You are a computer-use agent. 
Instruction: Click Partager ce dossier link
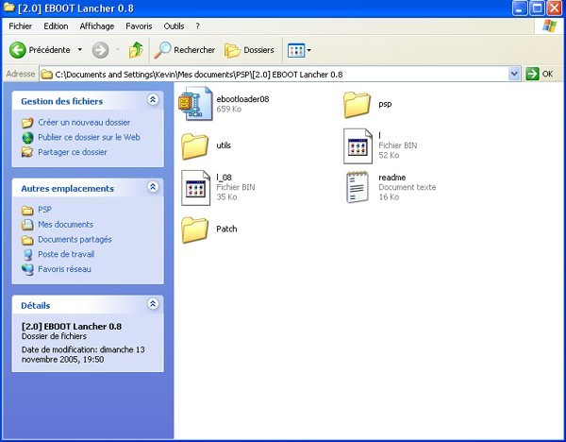(73, 152)
